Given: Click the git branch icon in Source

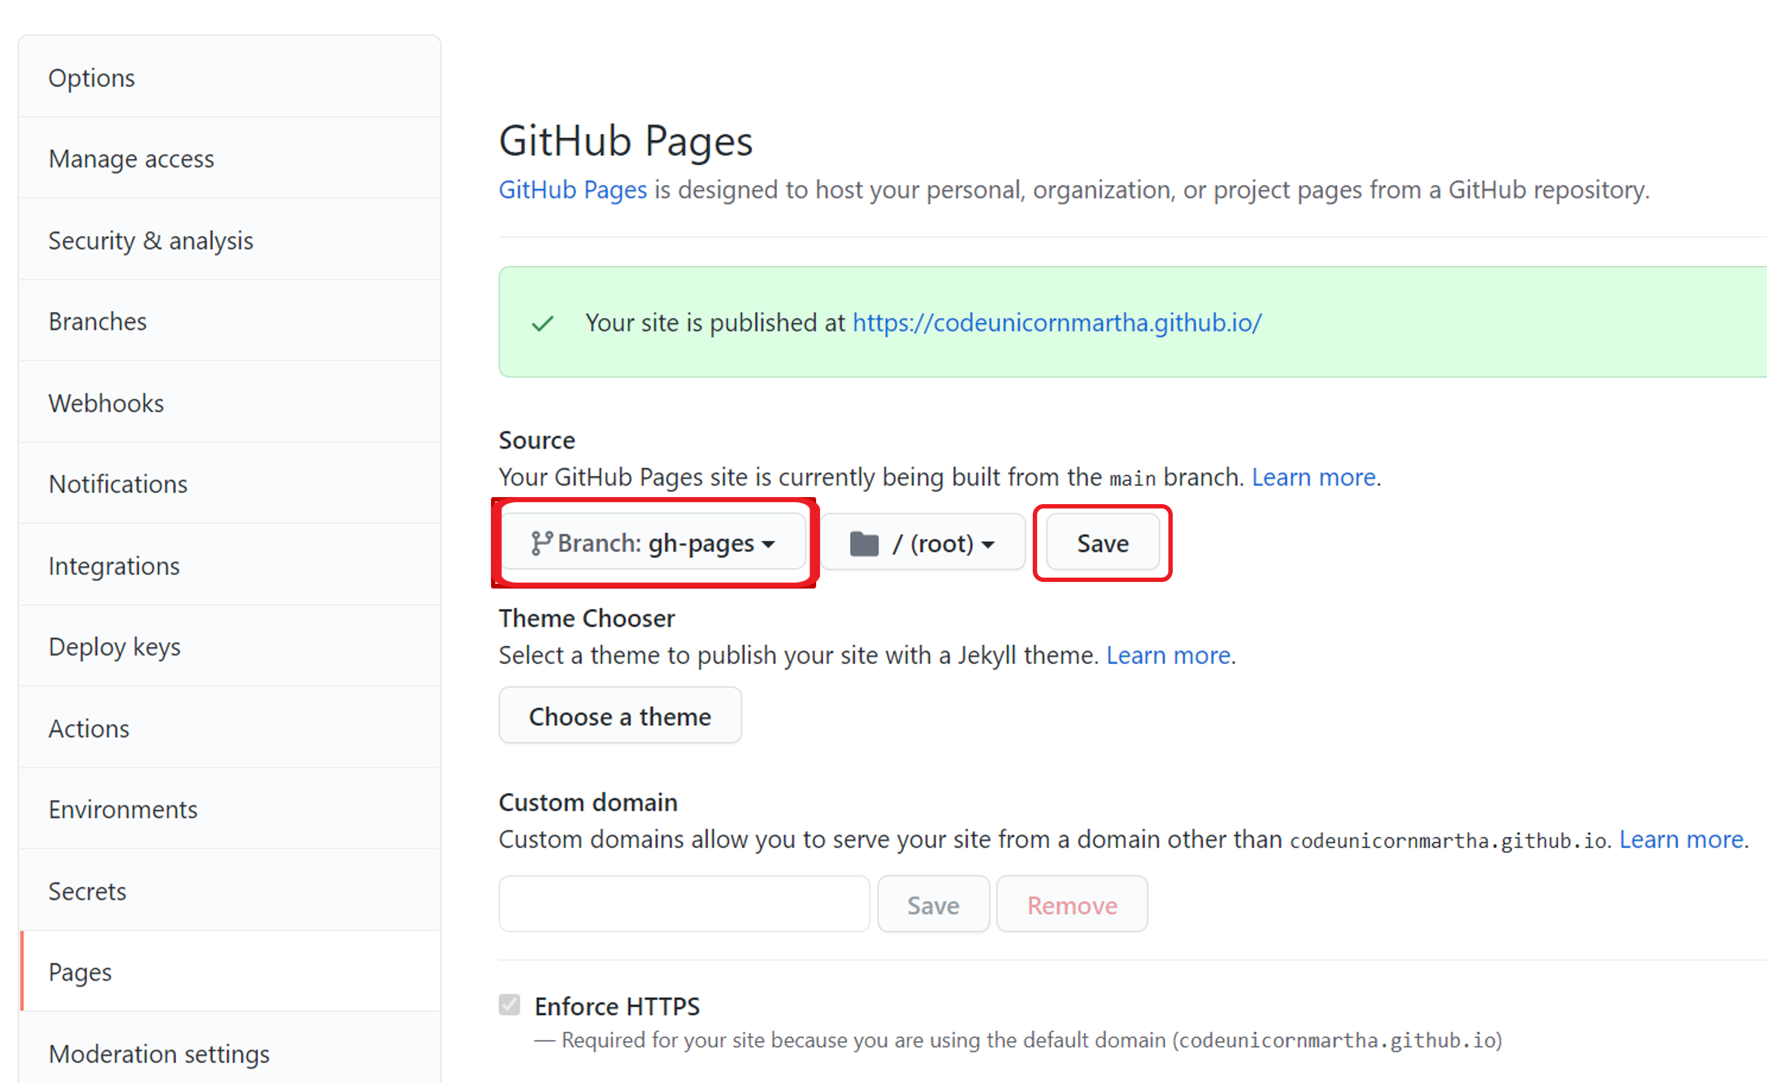Looking at the screenshot, I should coord(541,543).
